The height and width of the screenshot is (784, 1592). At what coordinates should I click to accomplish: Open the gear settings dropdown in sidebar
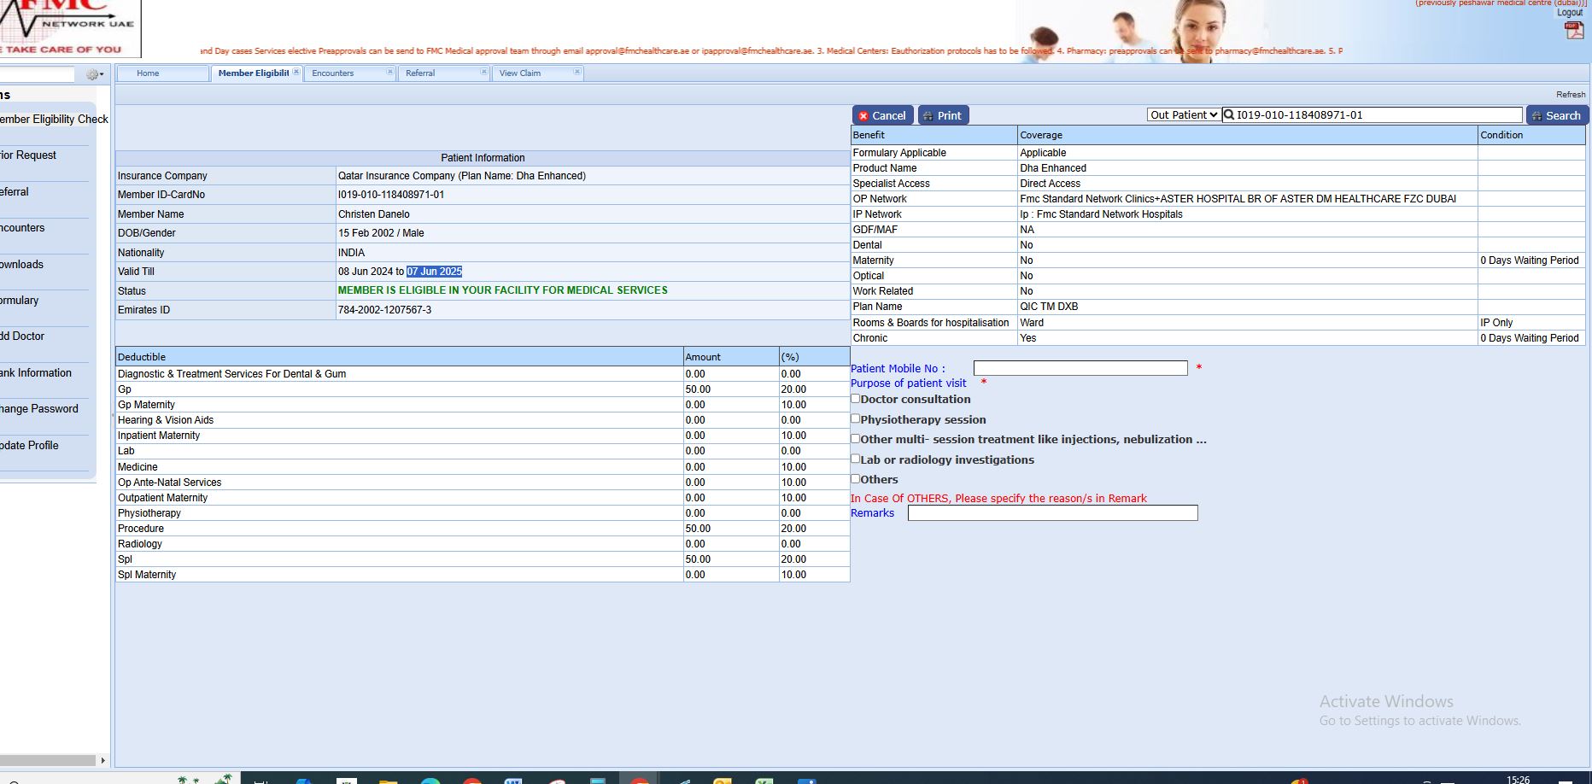pos(94,75)
